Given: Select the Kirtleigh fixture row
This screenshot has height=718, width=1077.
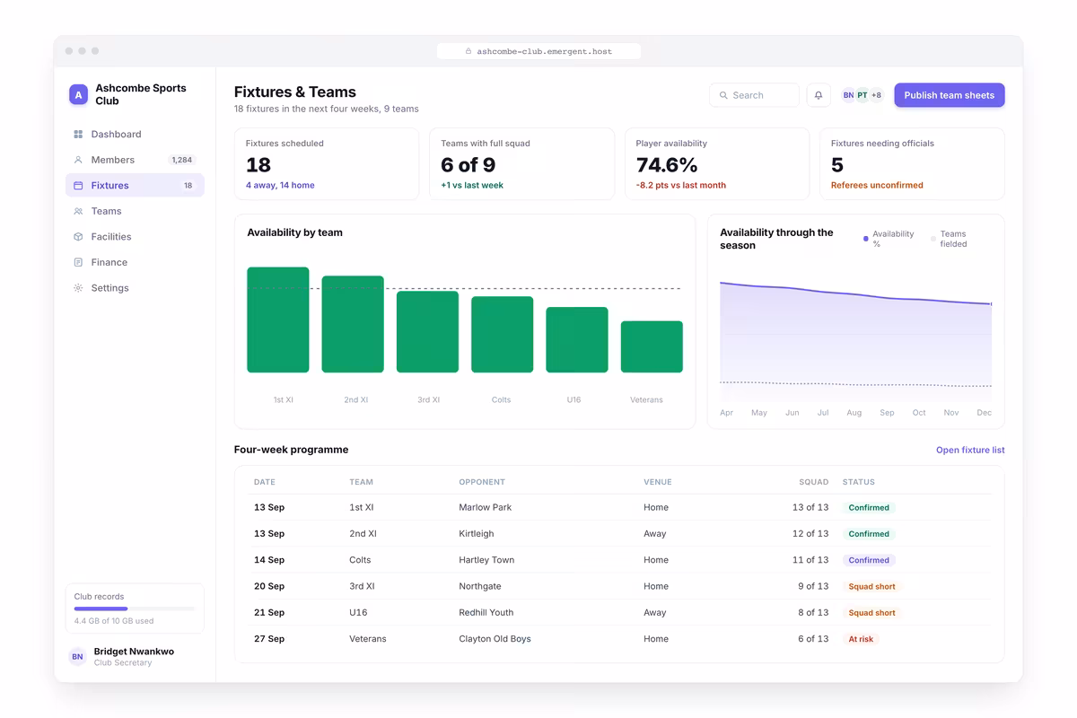Looking at the screenshot, I should [619, 533].
